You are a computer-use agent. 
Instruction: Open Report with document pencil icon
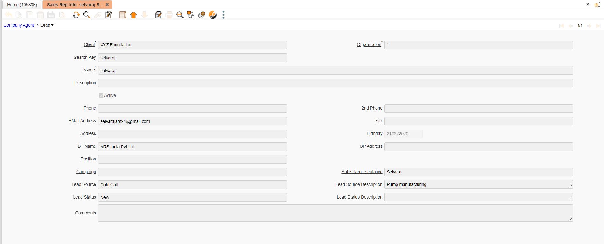click(158, 15)
